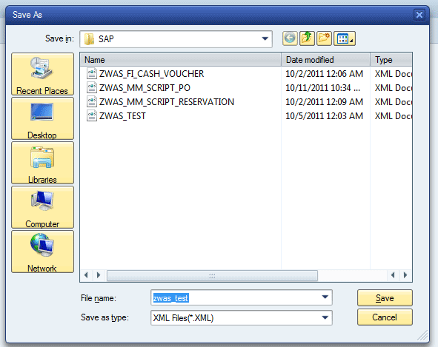Open Libraries location

click(42, 163)
